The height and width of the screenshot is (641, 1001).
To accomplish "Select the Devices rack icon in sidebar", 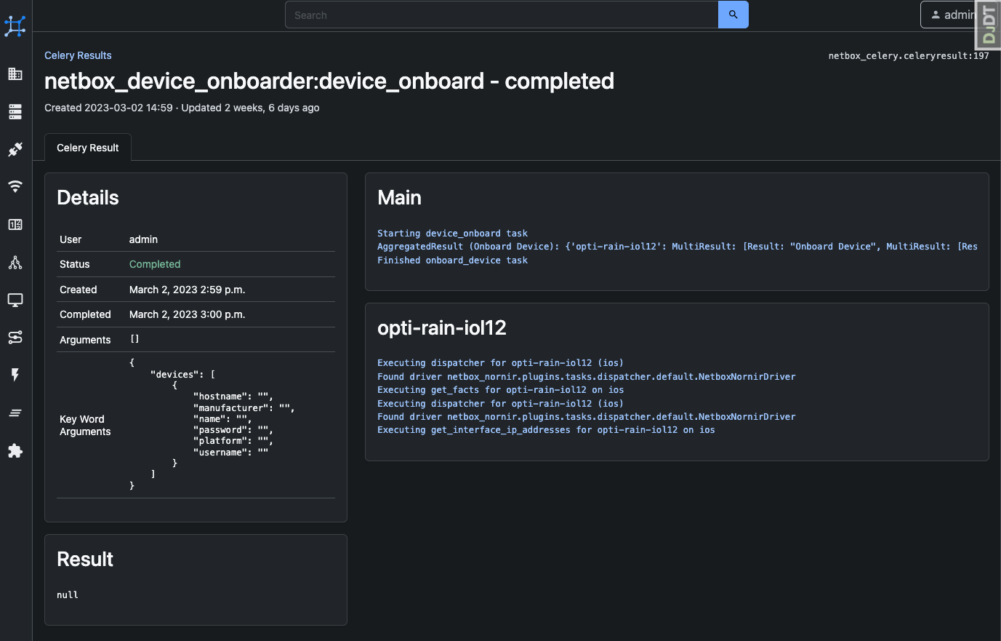I will pos(15,111).
